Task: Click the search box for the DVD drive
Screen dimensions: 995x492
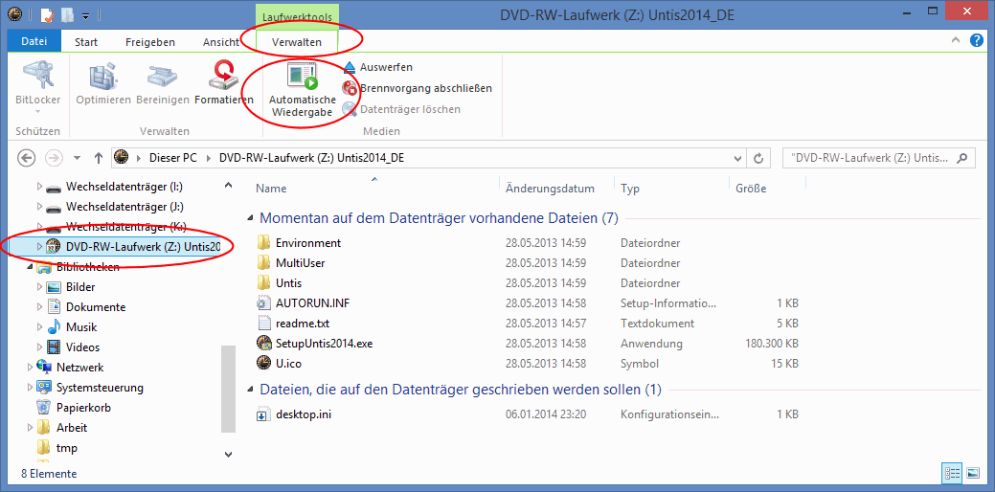Action: (x=871, y=158)
